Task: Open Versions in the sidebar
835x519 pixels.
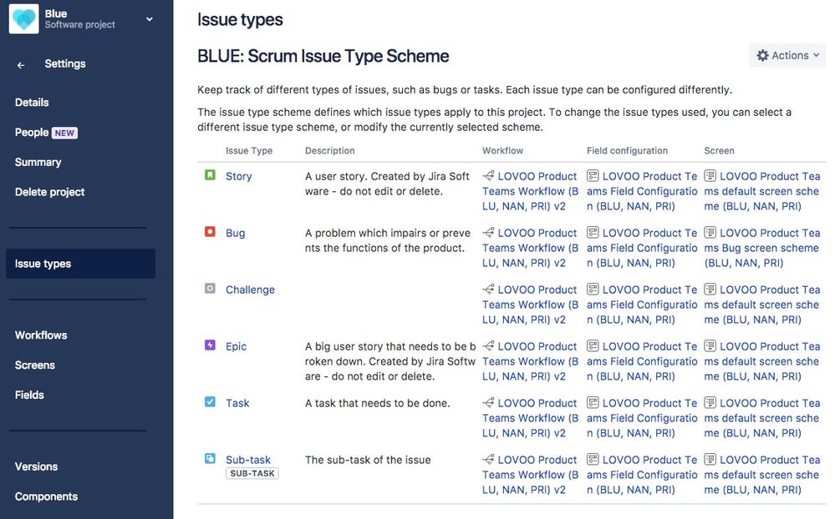Action: [36, 467]
